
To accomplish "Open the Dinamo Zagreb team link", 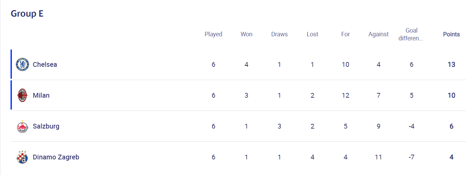I will (56, 157).
